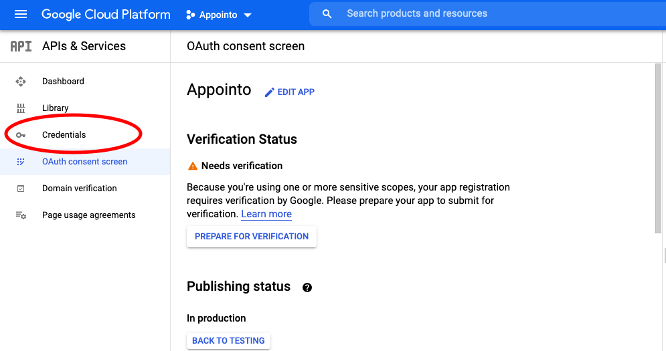666x351 pixels.
Task: Click the Appointo app name heading
Action: [219, 90]
